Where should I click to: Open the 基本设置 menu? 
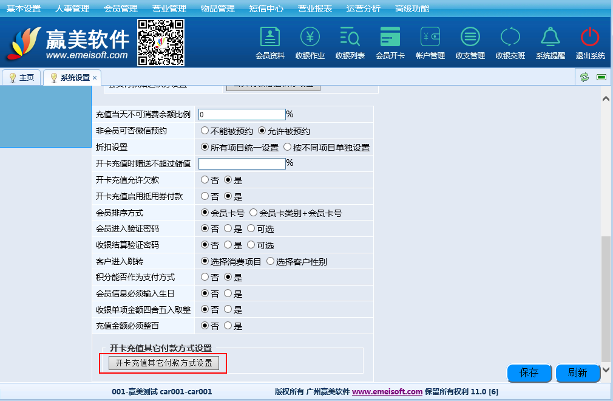(x=24, y=9)
